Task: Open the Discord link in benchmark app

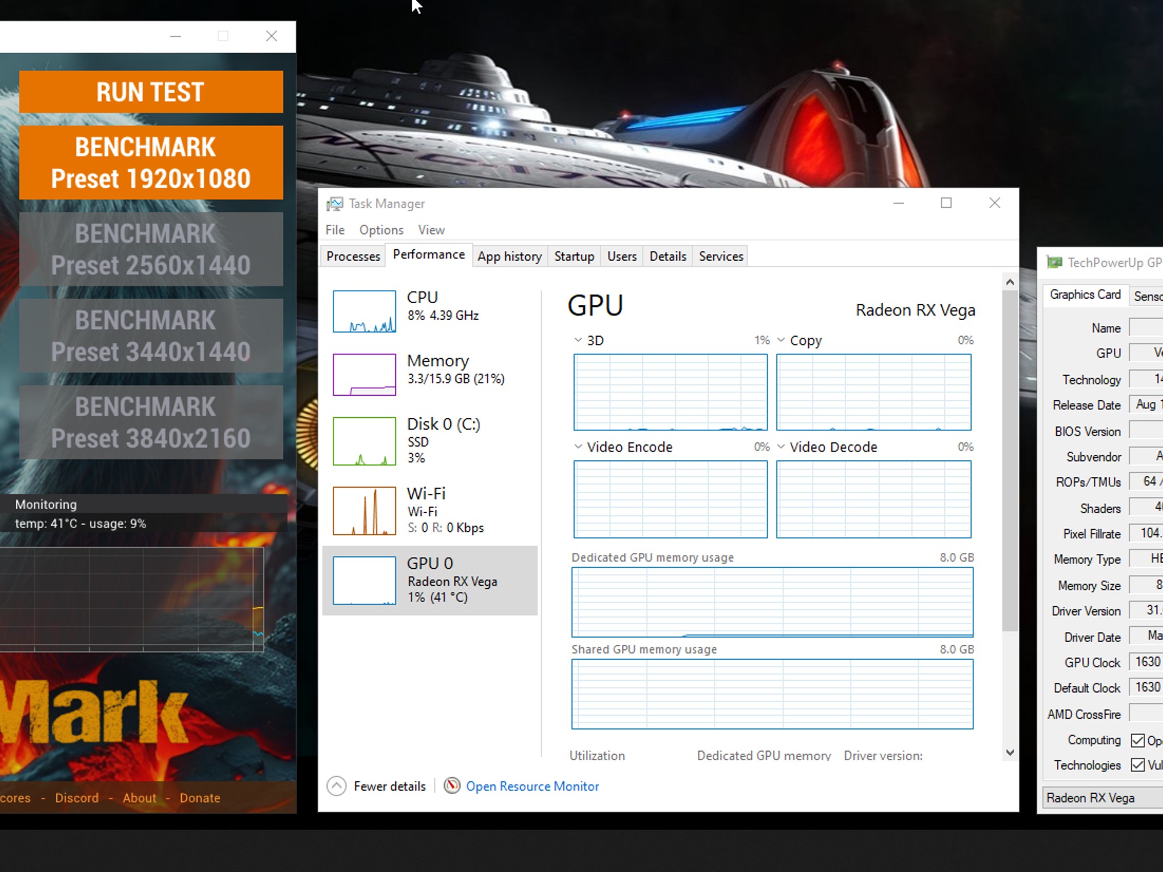Action: pyautogui.click(x=77, y=798)
